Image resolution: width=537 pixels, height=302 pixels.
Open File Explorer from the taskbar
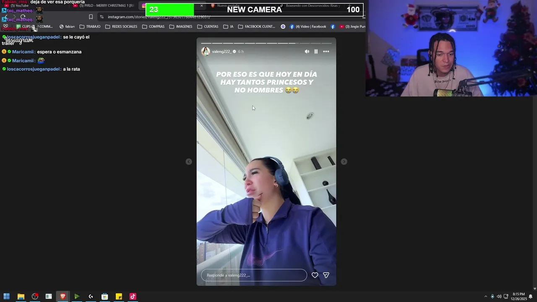pos(21,297)
